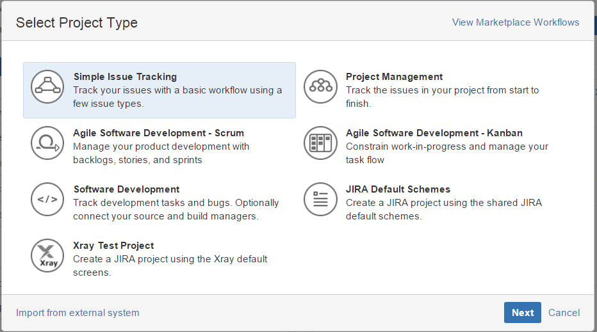Choose the Software Development code icon
This screenshot has width=597, height=332.
point(47,200)
